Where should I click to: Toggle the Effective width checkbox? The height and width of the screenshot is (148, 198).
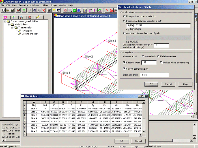tap(124, 62)
